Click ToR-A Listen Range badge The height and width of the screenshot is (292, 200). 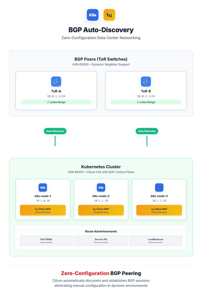56,102
